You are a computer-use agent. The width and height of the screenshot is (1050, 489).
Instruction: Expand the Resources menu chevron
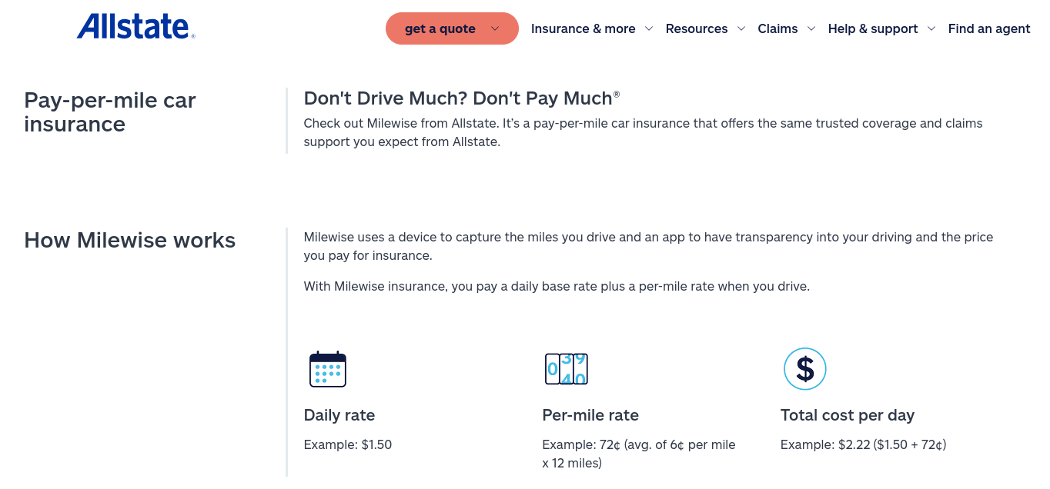coord(741,28)
